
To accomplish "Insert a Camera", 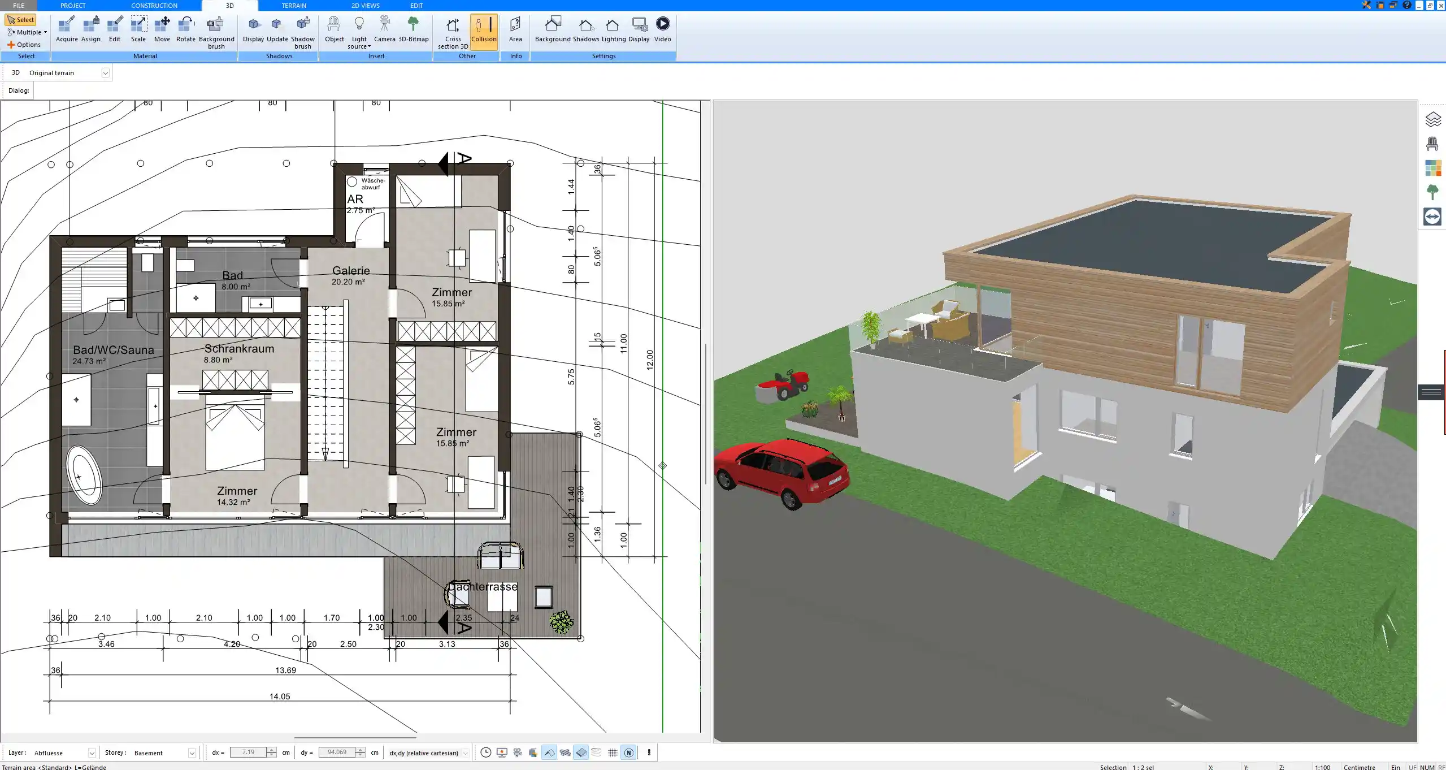I will [384, 30].
